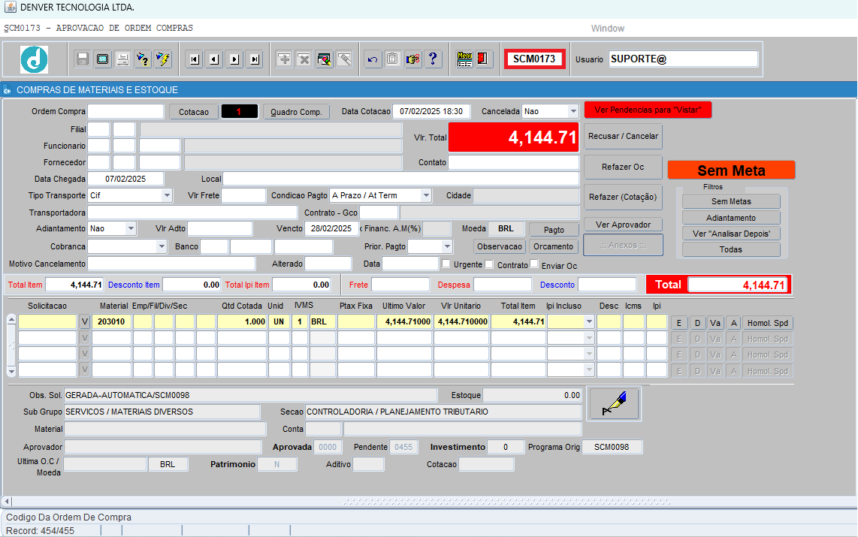Click Homol. Spd button in first item row
Screen dimensions: 858x537
(x=768, y=323)
